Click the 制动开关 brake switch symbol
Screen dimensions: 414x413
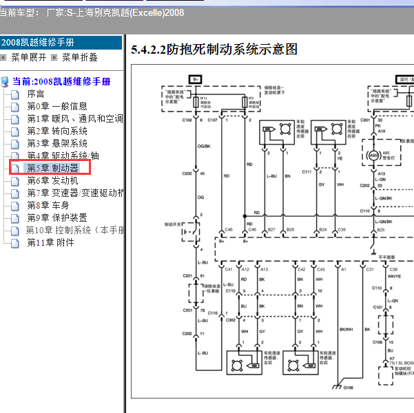pos(192,232)
